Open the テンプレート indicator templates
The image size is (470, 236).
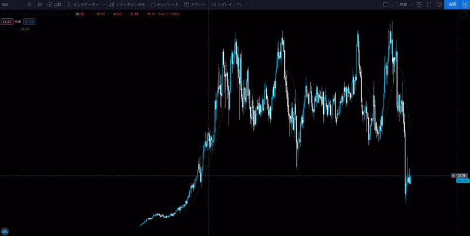coord(164,4)
